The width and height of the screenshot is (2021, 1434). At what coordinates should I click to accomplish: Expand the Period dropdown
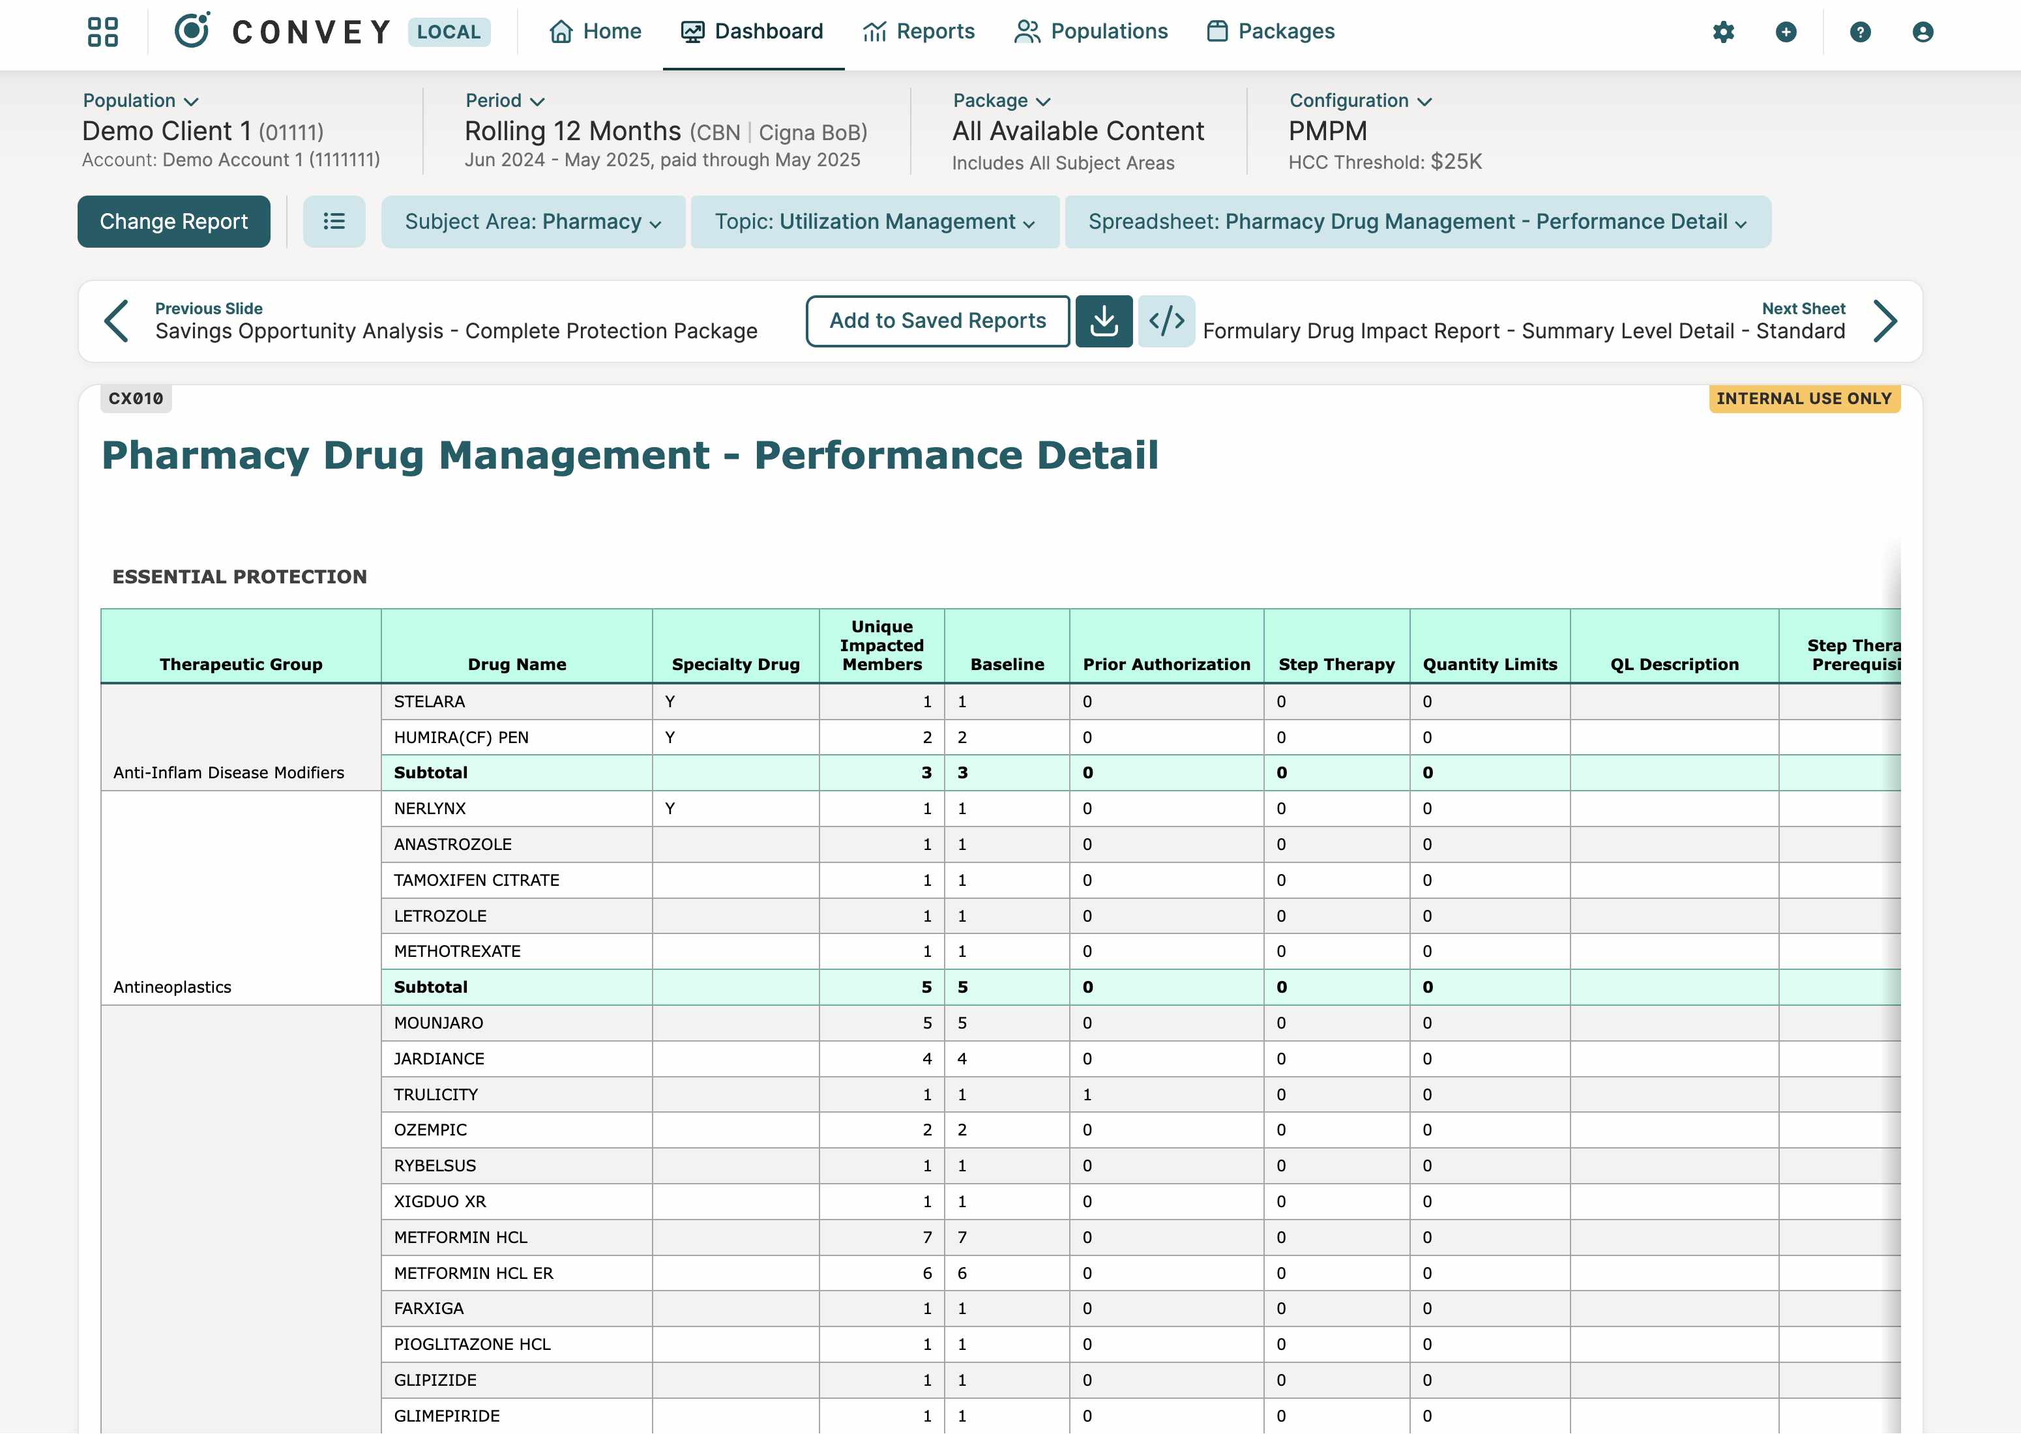click(x=505, y=100)
